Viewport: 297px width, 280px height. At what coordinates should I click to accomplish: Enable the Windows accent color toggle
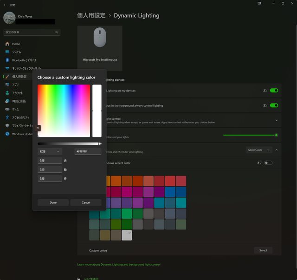[268, 163]
